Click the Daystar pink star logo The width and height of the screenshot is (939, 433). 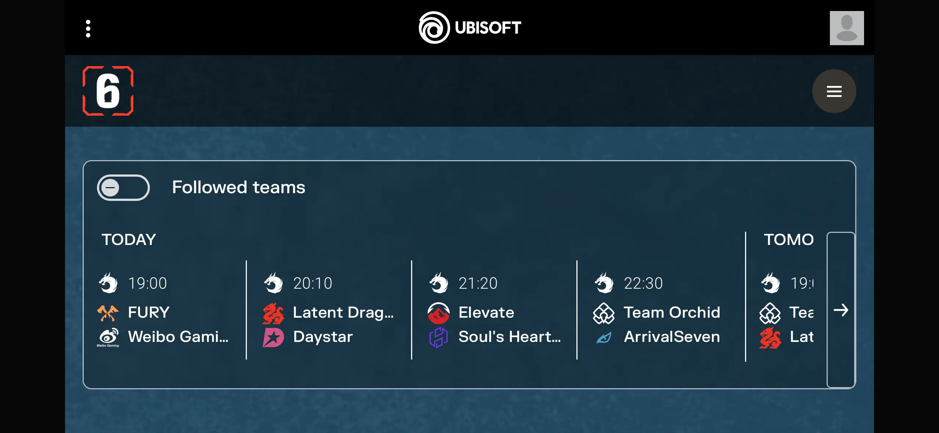click(273, 337)
